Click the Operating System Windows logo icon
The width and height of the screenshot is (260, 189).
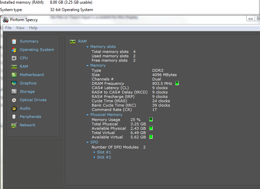[x=14, y=50]
